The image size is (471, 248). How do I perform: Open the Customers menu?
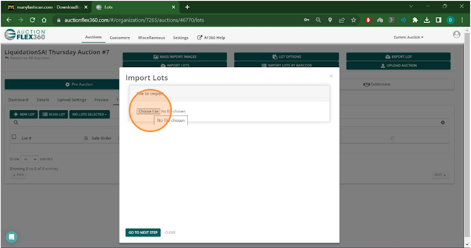tap(120, 37)
